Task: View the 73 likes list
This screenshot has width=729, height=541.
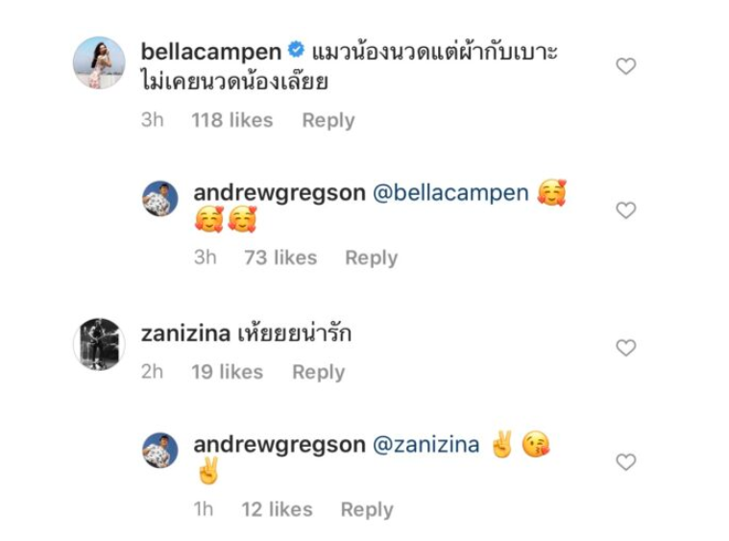Action: [280, 258]
